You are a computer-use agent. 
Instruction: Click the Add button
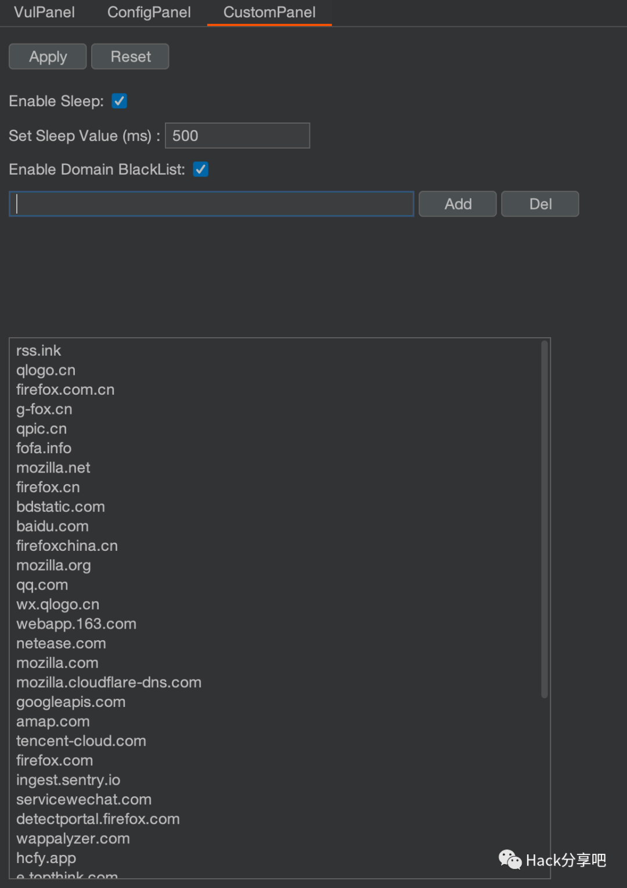(x=457, y=204)
